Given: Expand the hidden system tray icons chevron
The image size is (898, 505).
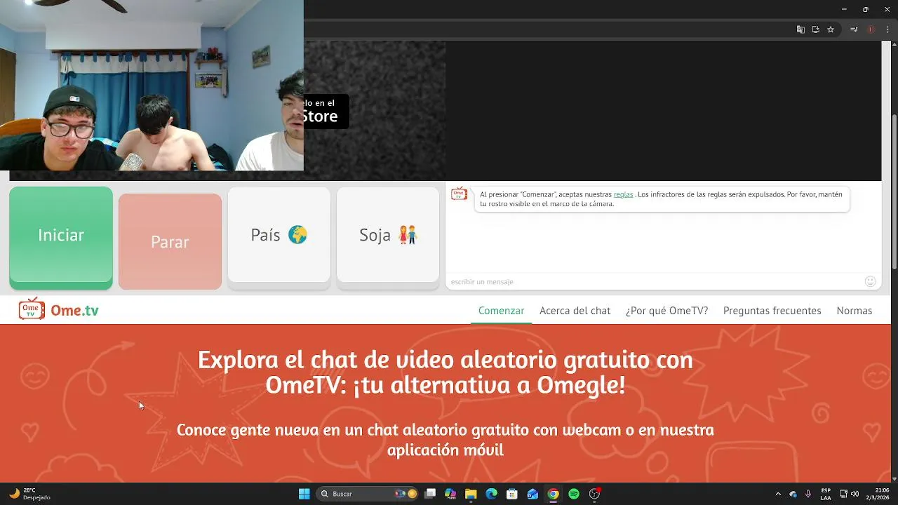Looking at the screenshot, I should pyautogui.click(x=778, y=494).
